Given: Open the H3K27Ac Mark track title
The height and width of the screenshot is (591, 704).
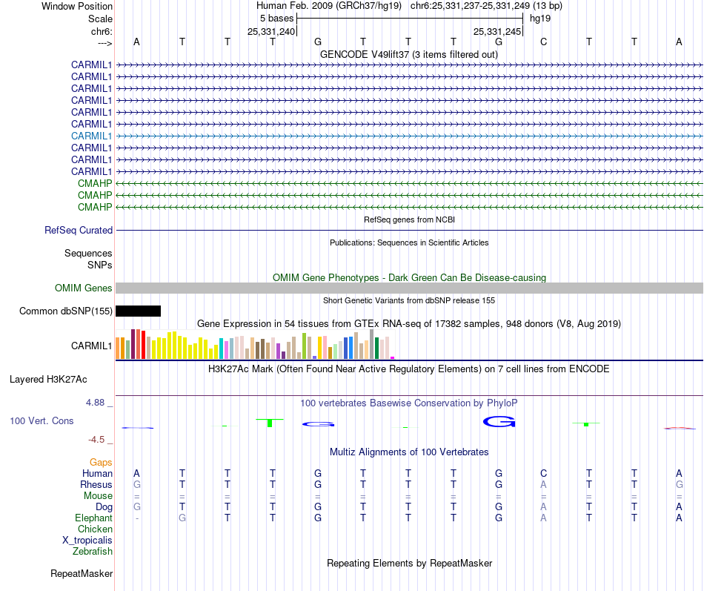Looking at the screenshot, I should pyautogui.click(x=409, y=369).
